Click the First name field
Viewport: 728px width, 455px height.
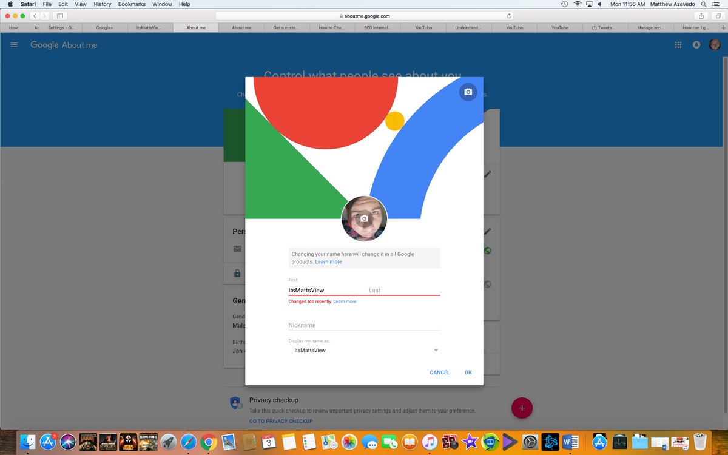pyautogui.click(x=326, y=290)
